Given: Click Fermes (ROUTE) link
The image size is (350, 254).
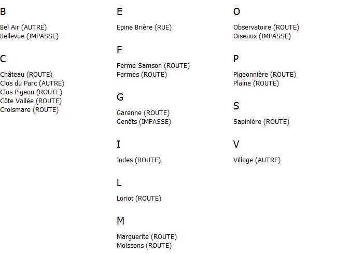Looking at the screenshot, I should tap(142, 75).
